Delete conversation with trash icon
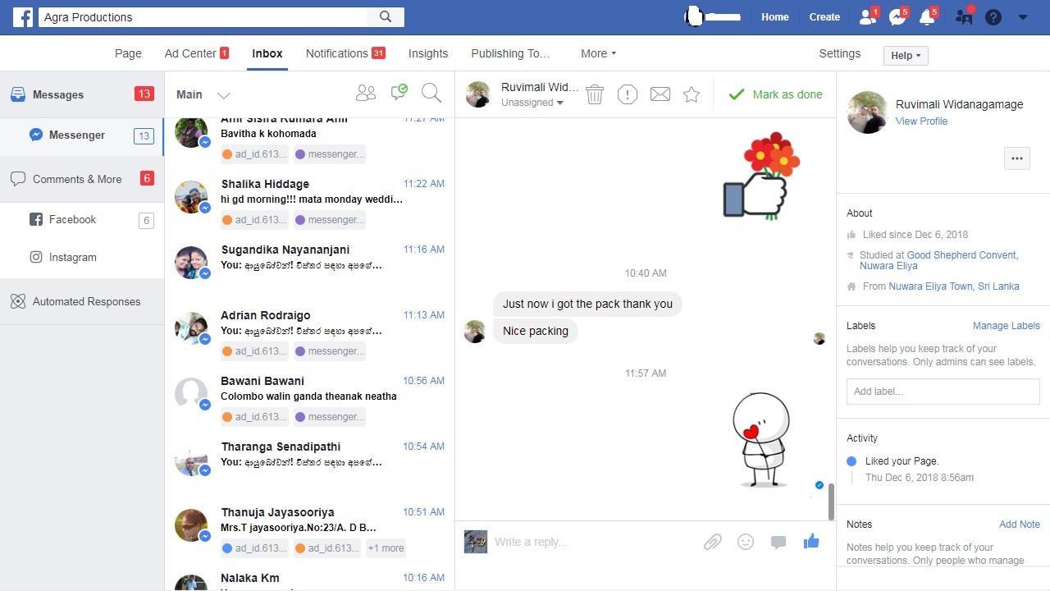 (x=595, y=95)
